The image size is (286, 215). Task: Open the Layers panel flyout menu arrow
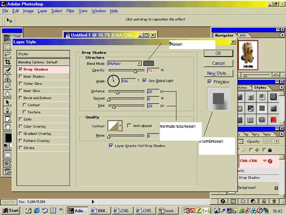pyautogui.click(x=282, y=134)
